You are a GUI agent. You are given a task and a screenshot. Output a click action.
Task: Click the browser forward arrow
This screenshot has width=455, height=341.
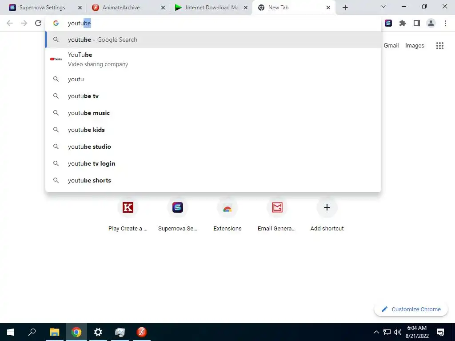pos(24,23)
